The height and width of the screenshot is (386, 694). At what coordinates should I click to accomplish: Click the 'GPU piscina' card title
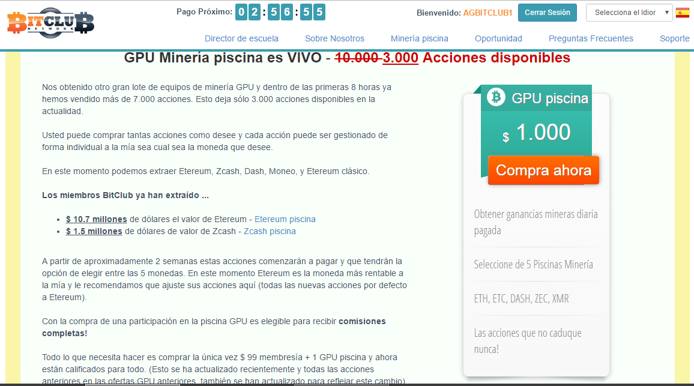pos(550,98)
